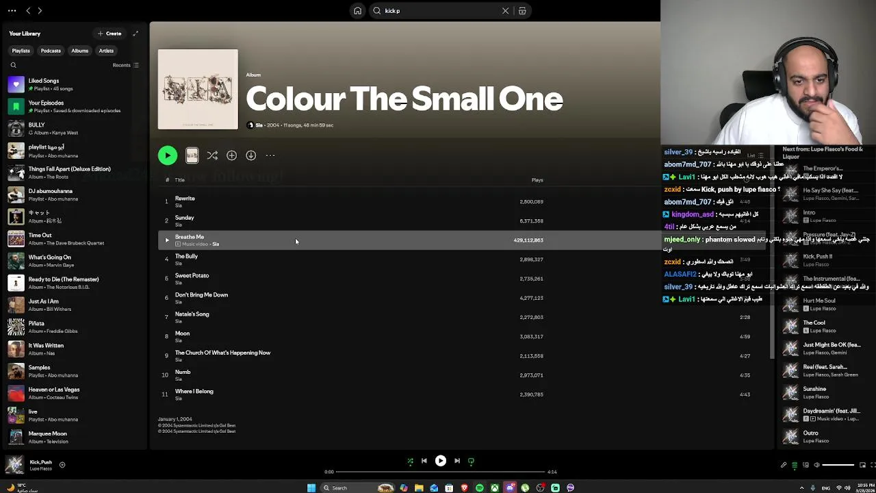This screenshot has height=493, width=876.
Task: Filter library by Playlists
Action: click(21, 51)
